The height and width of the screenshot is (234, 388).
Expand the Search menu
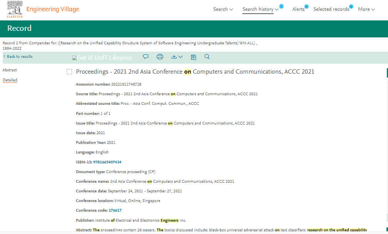pyautogui.click(x=223, y=9)
